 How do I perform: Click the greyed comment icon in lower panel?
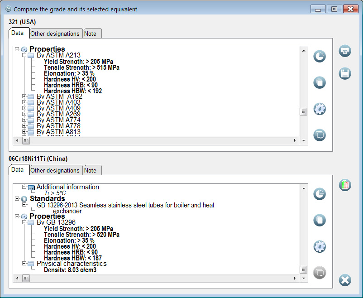(x=320, y=273)
